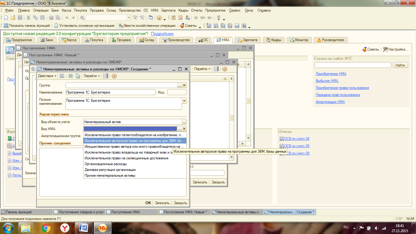The height and width of the screenshot is (234, 416).
Task: Open the Отчеты menu
Action: pos(197,10)
